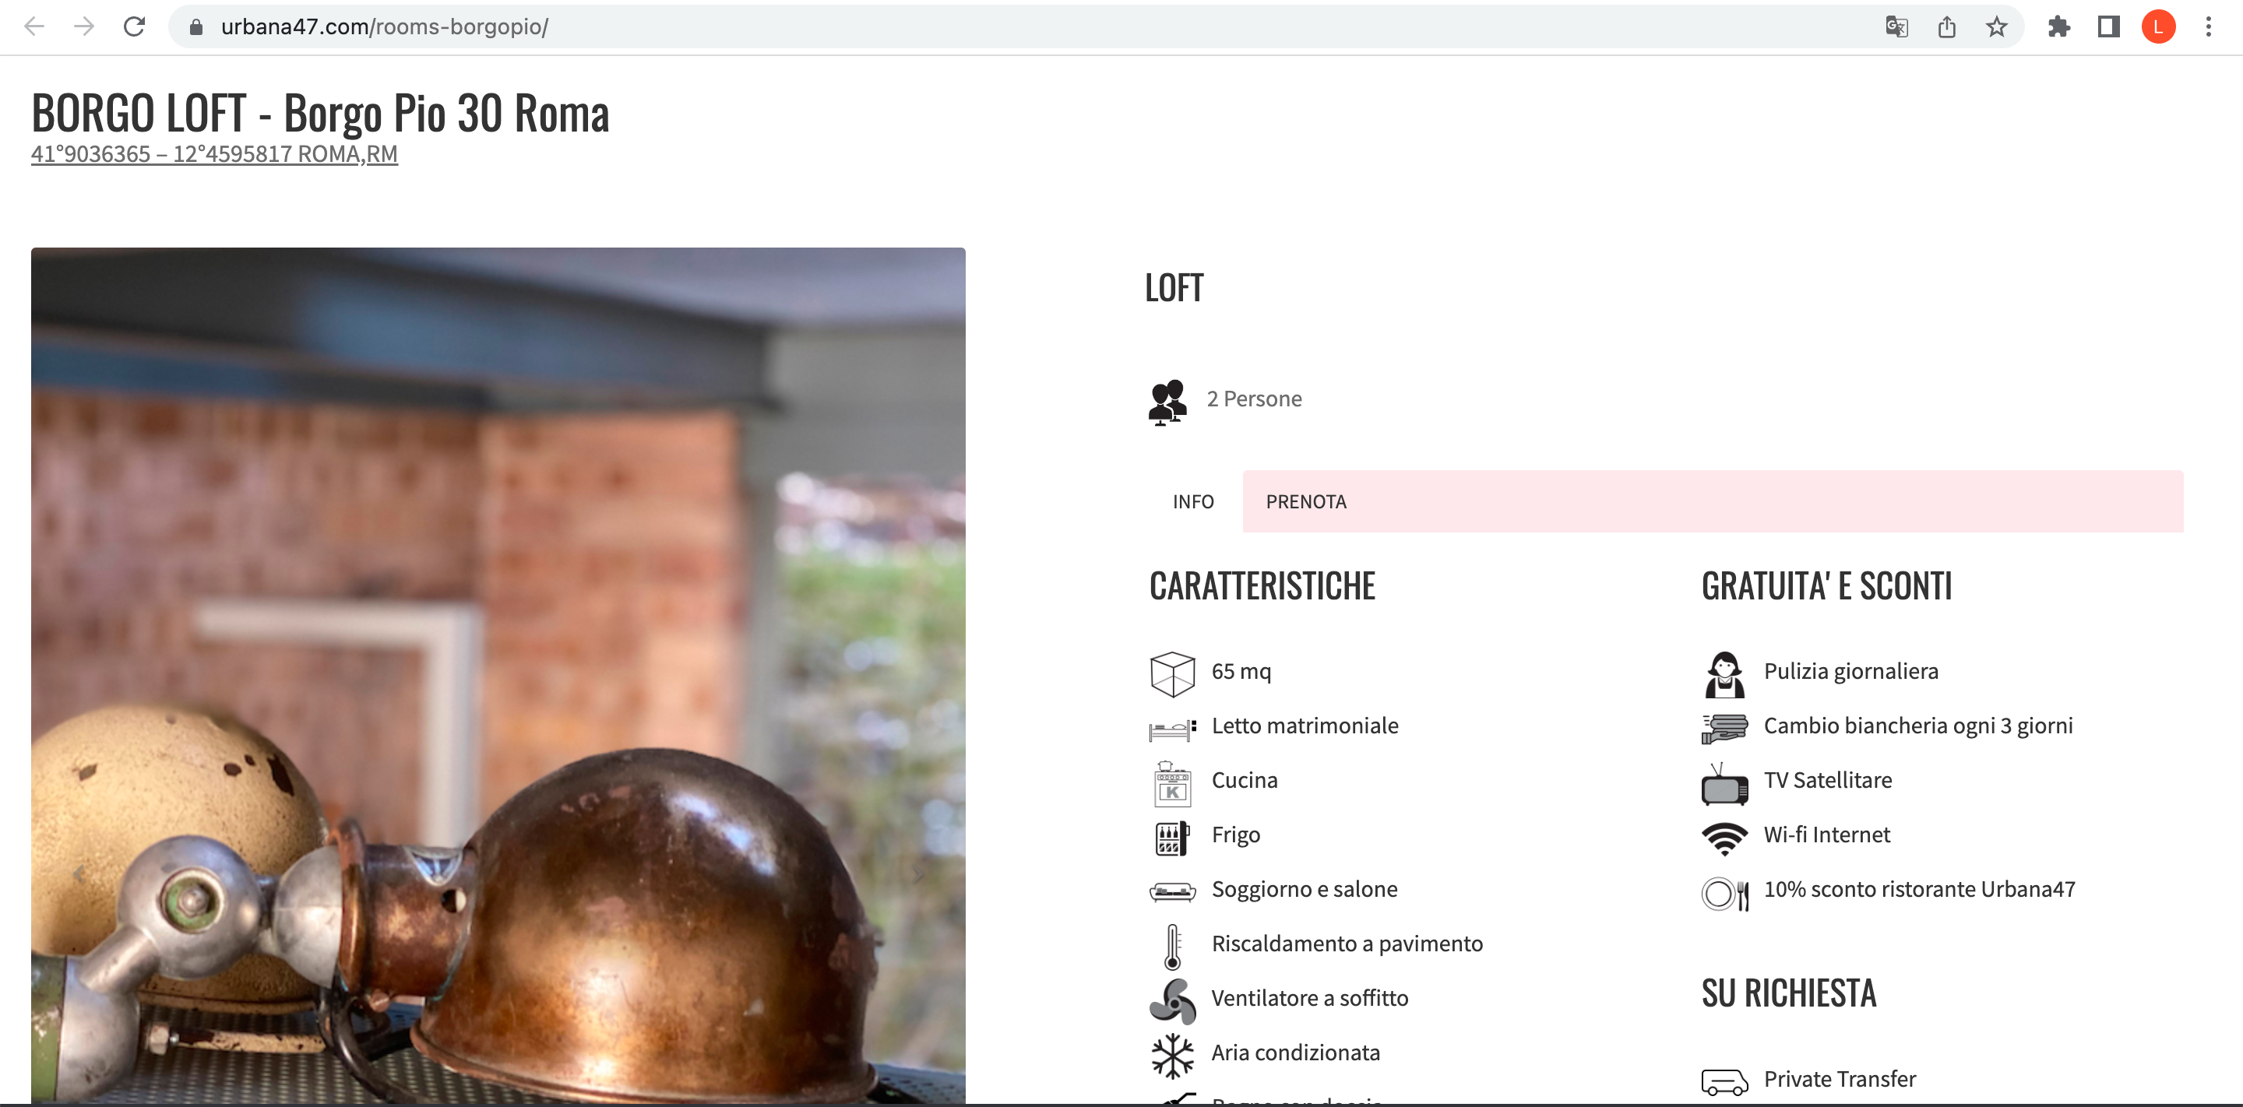Click the share page icon
This screenshot has height=1107, width=2243.
coord(1947,27)
